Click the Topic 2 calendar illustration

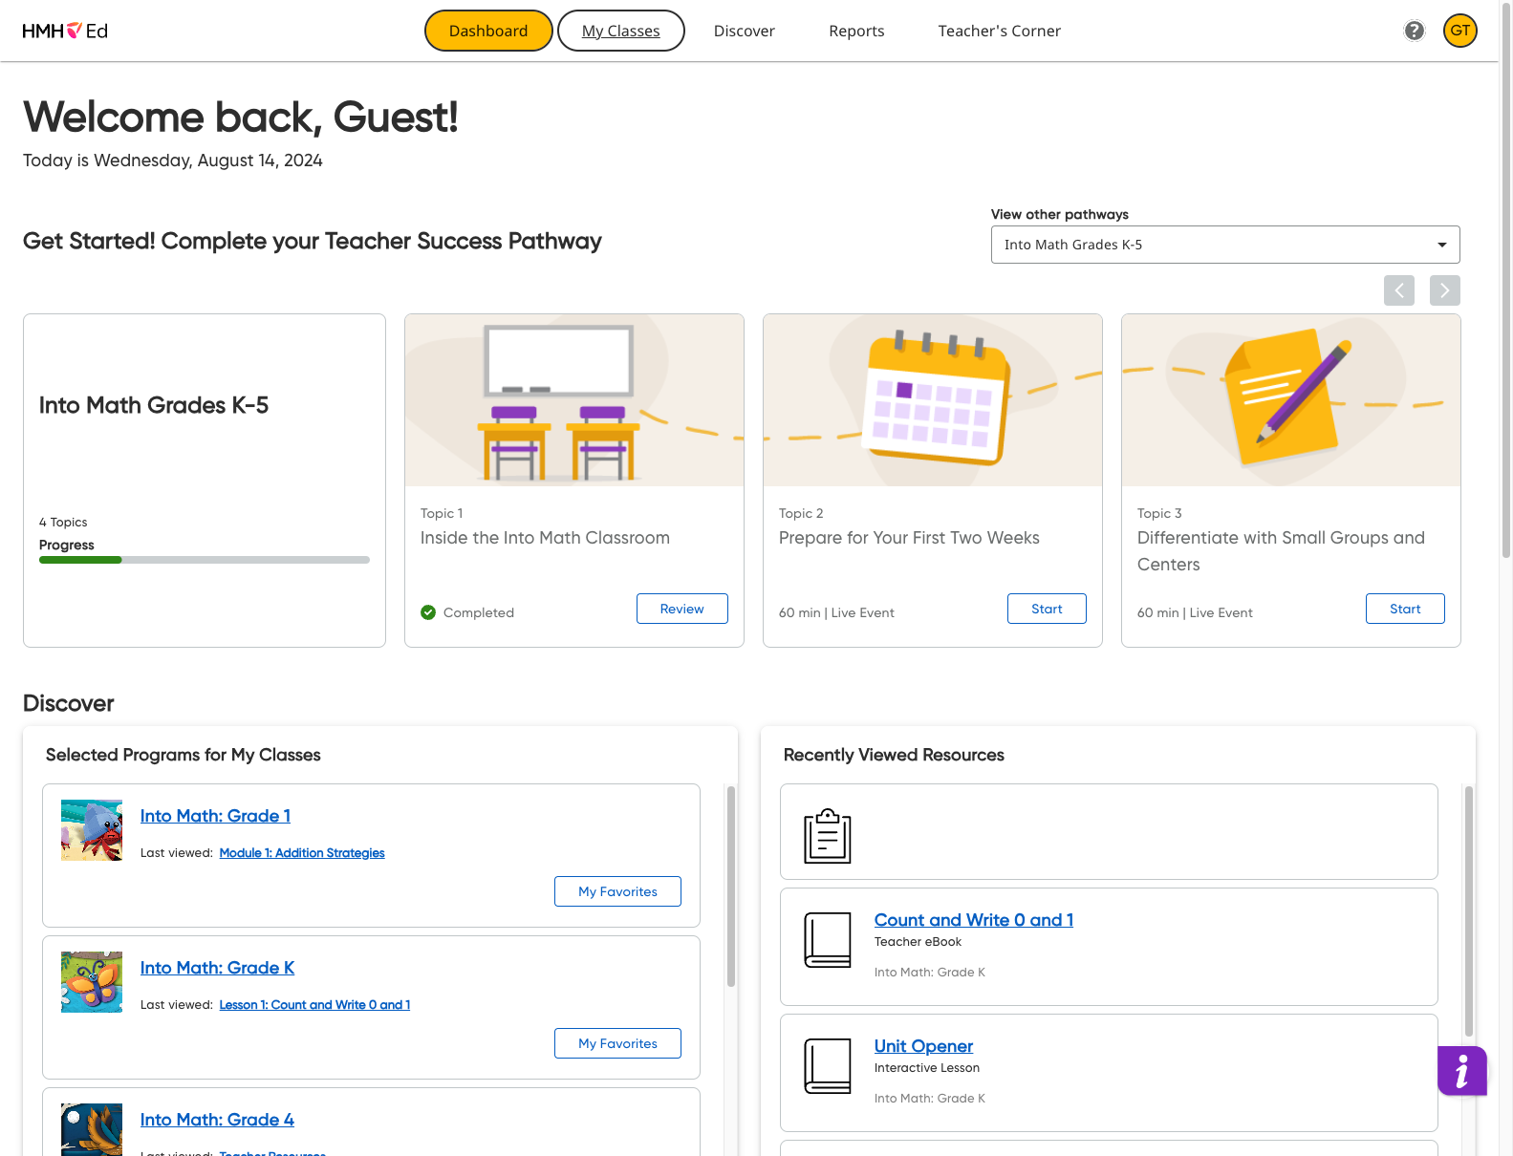point(933,400)
